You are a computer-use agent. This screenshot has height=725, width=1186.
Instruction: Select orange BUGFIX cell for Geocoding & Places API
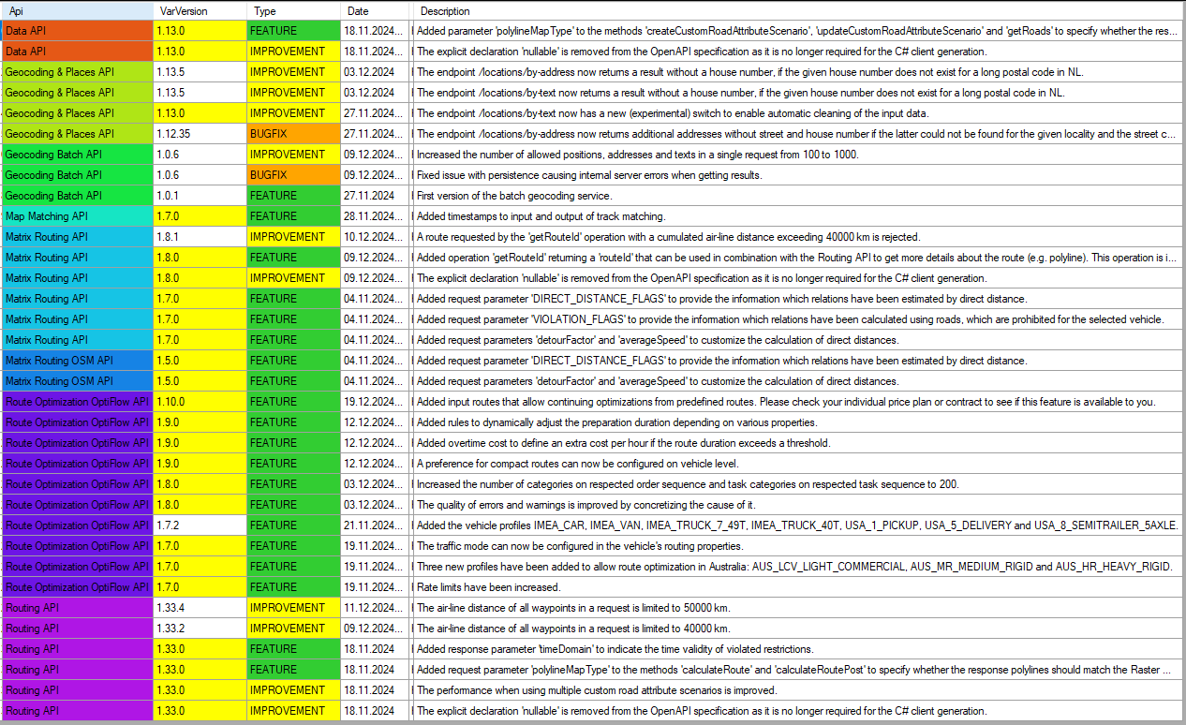pos(293,134)
